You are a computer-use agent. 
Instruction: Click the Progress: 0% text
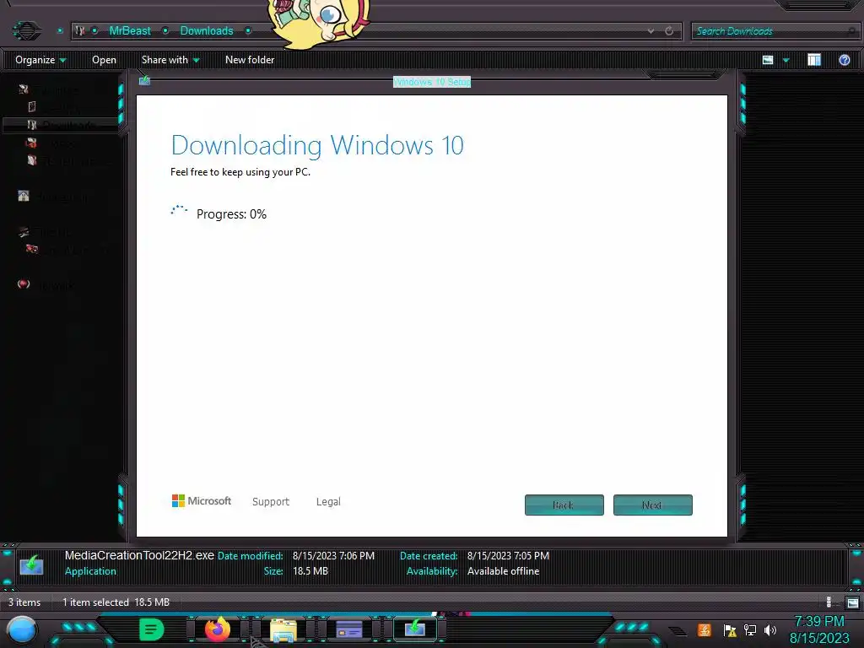click(231, 213)
